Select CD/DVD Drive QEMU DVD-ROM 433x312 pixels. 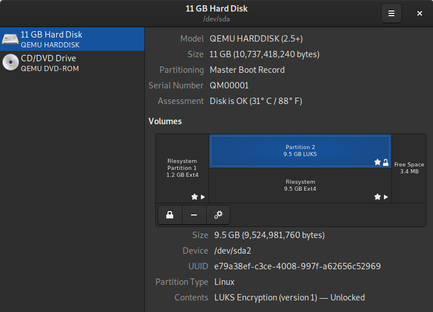point(72,63)
